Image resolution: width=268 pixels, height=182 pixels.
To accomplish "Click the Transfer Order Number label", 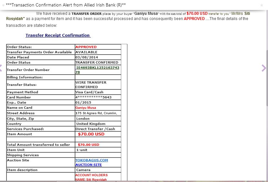I will (x=28, y=70).
